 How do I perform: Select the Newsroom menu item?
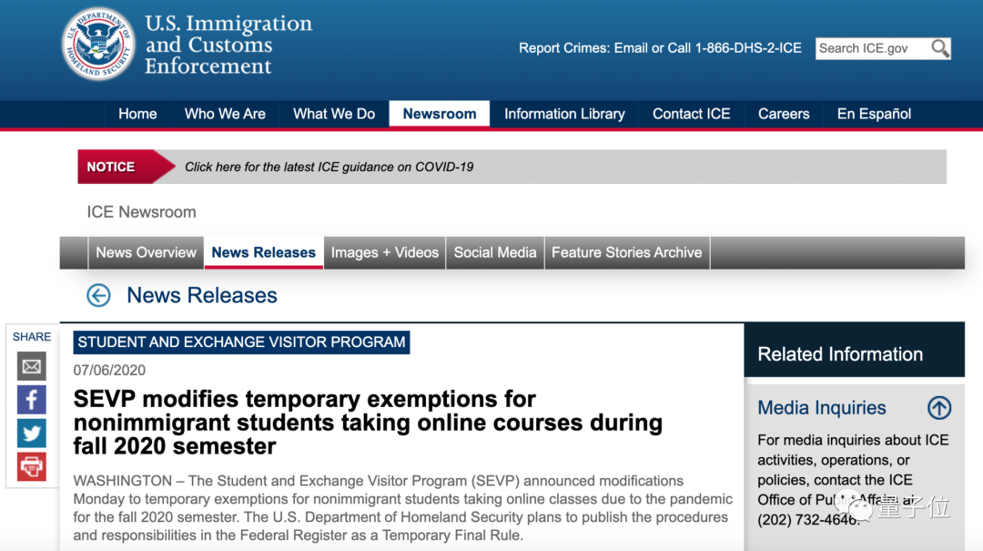440,114
